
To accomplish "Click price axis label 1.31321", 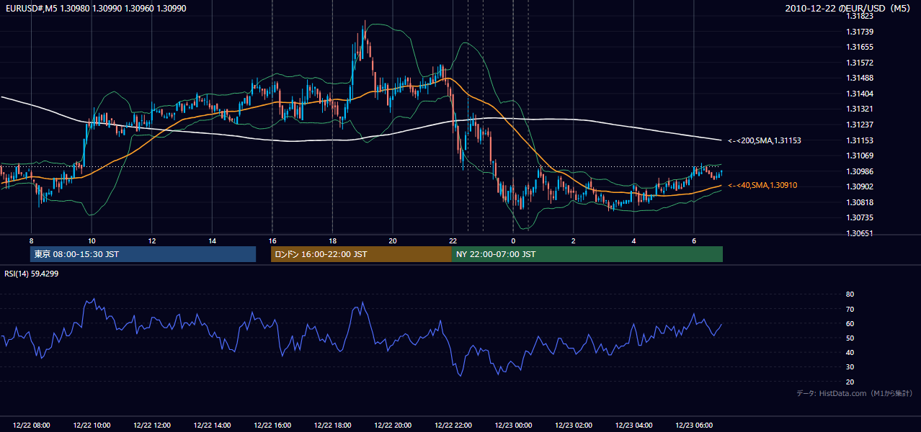I will click(860, 109).
